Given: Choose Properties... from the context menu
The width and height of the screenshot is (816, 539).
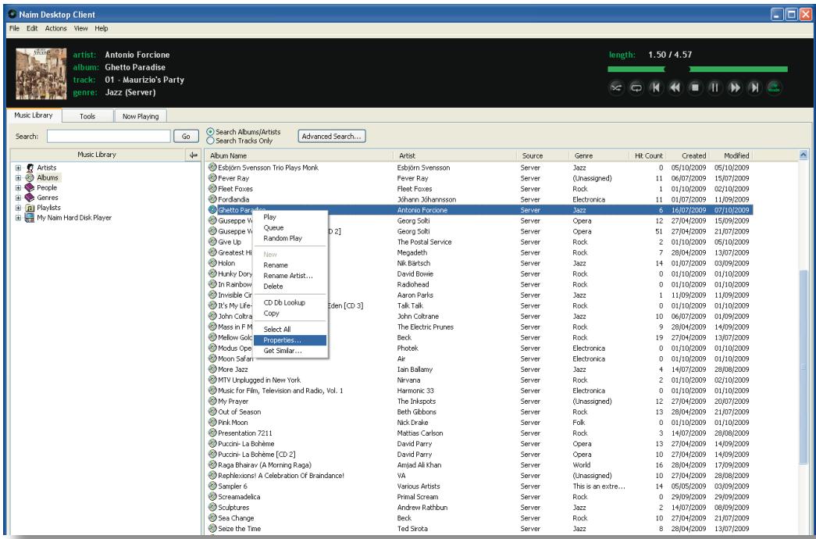Looking at the screenshot, I should [290, 340].
